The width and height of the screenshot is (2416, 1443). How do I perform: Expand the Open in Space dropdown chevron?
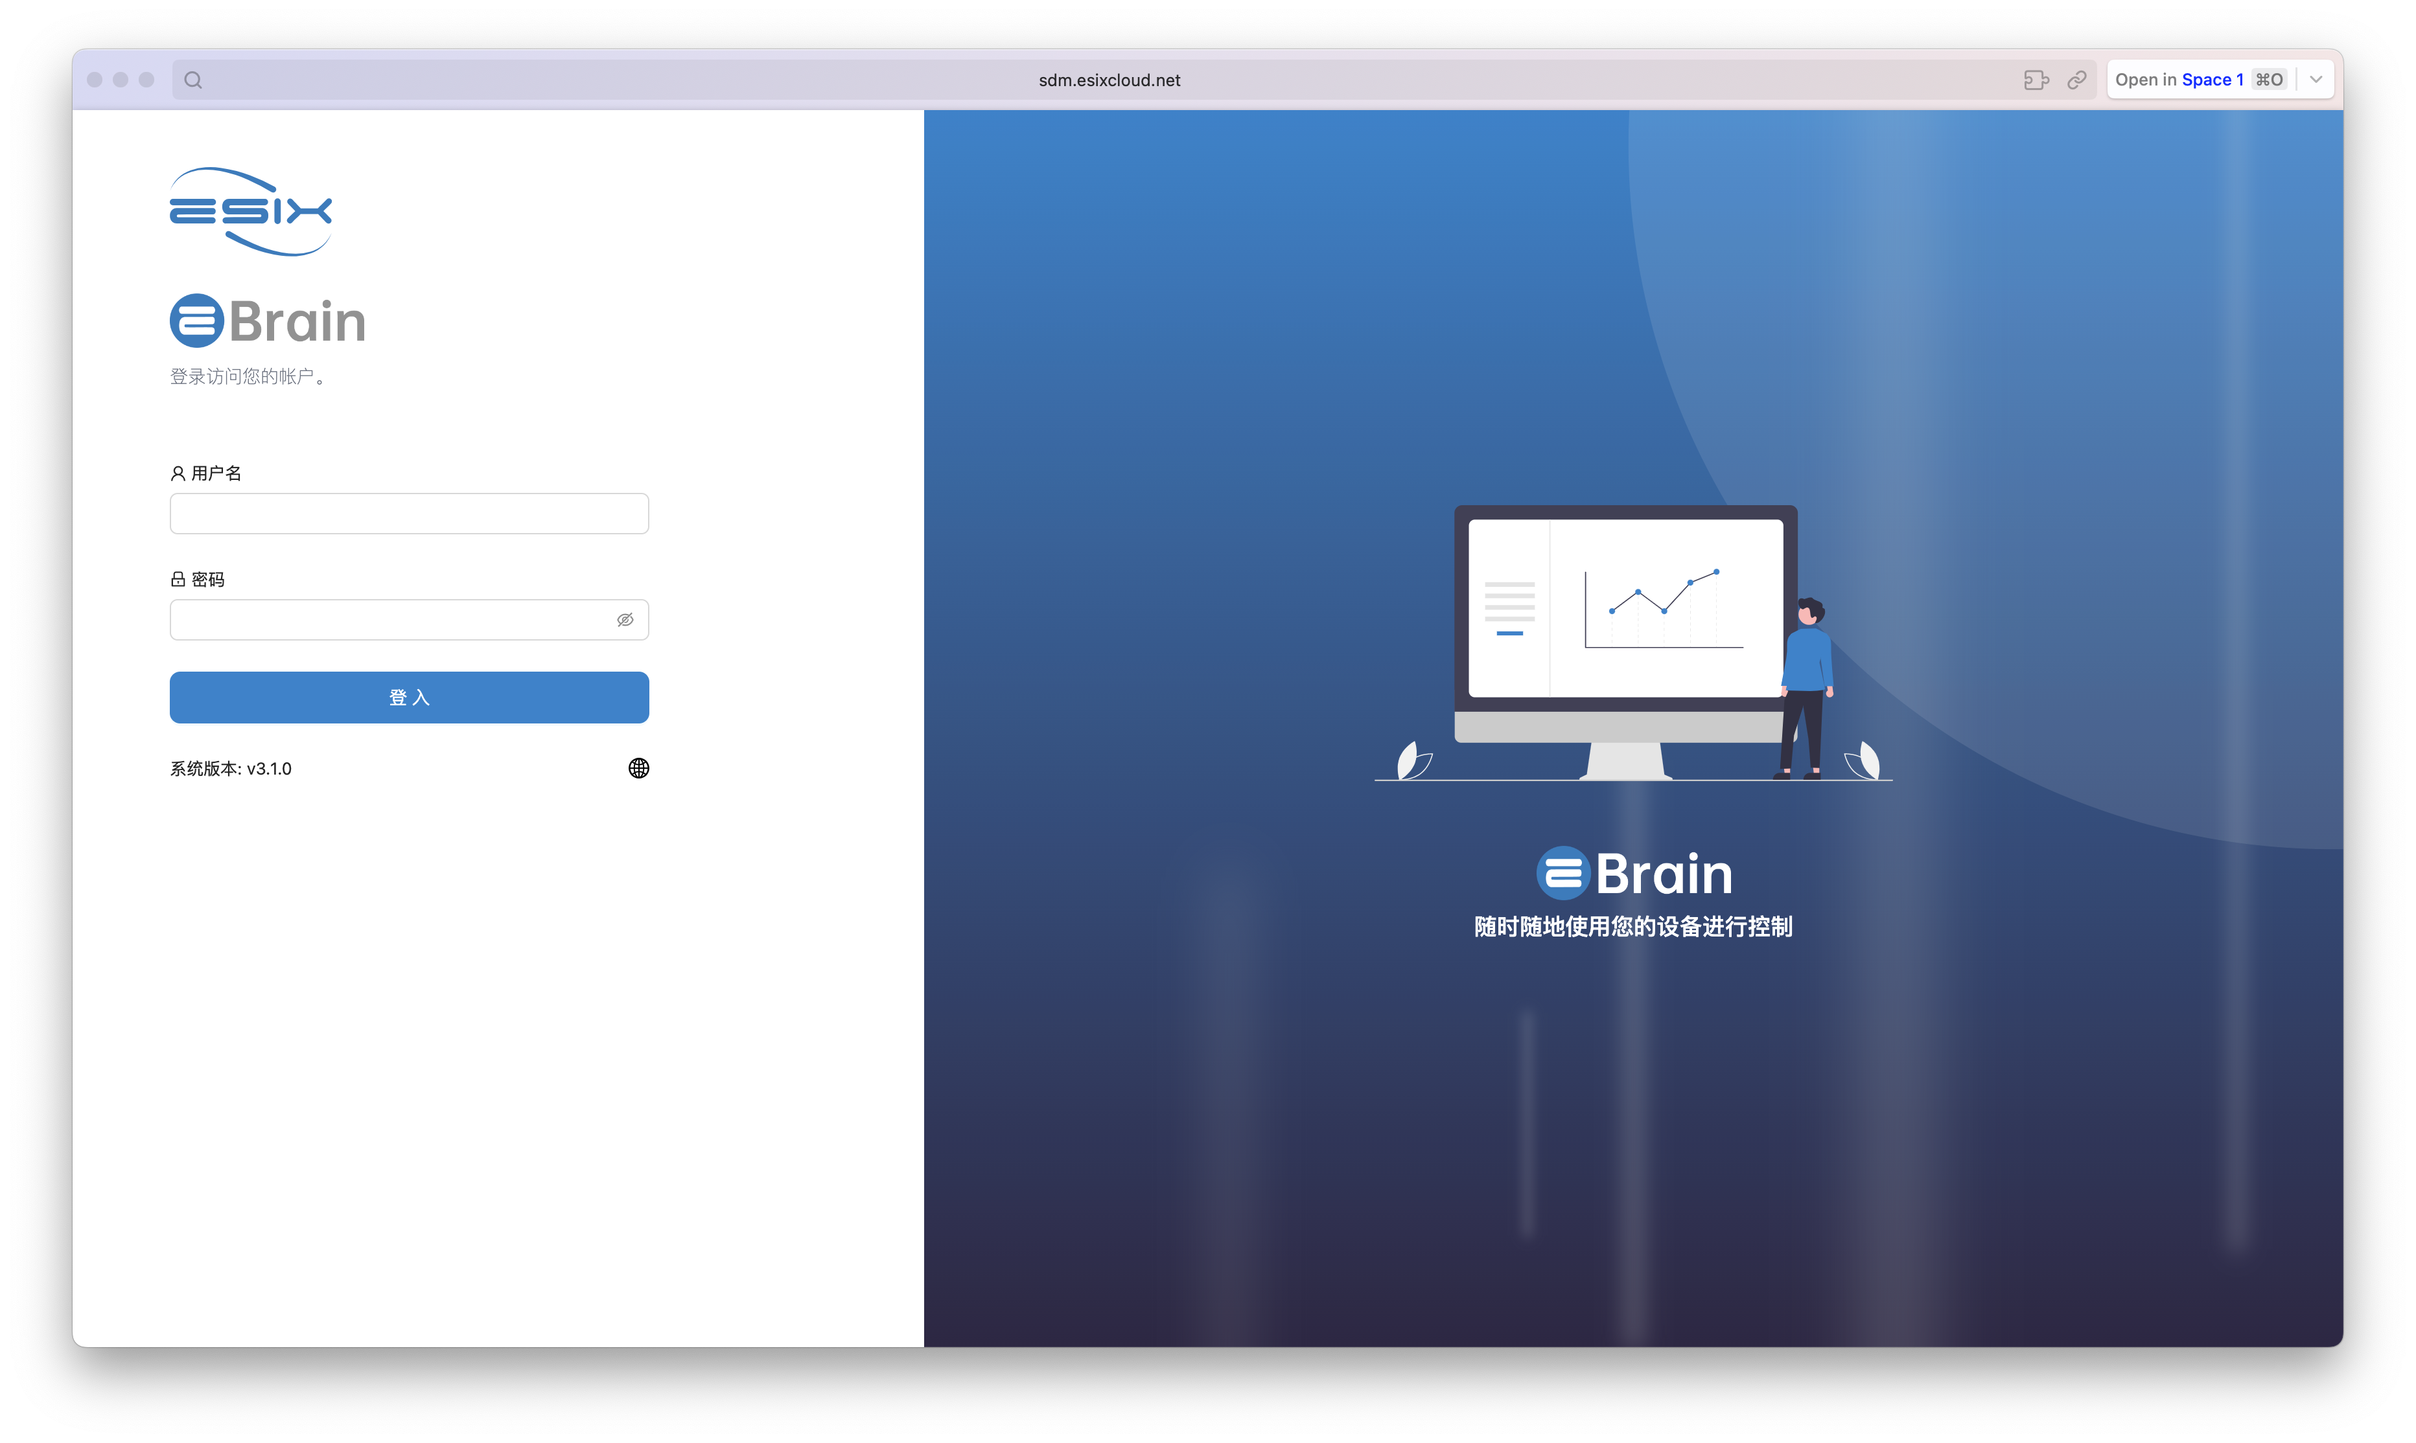click(x=2316, y=80)
